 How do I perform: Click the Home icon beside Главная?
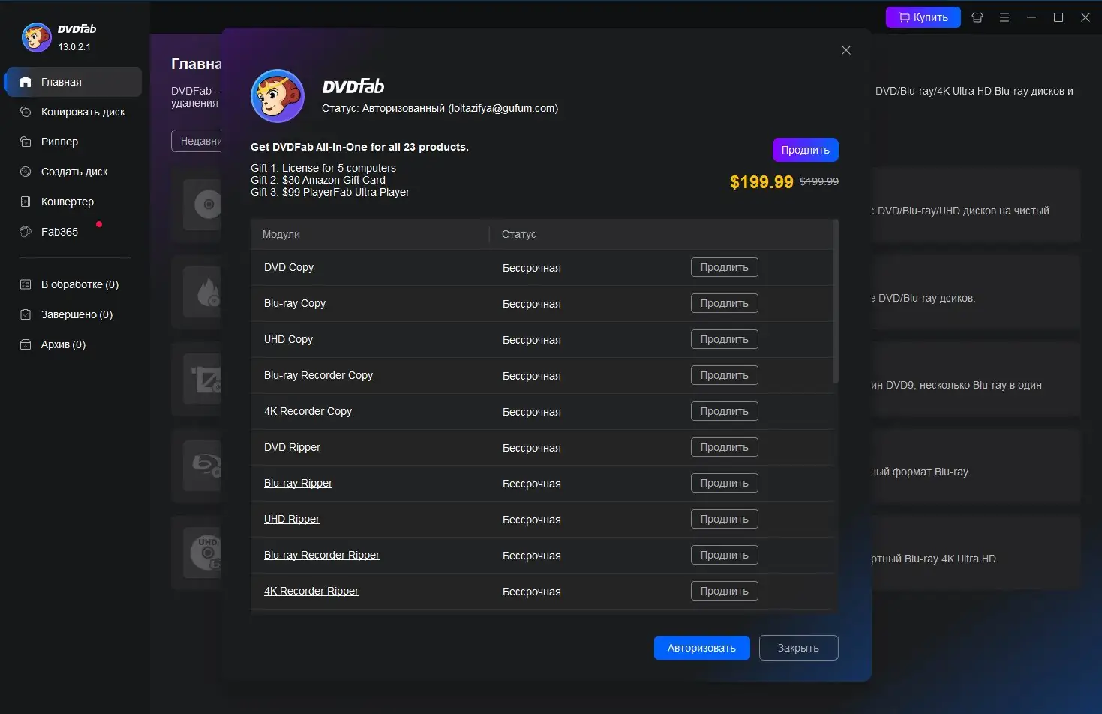tap(26, 82)
